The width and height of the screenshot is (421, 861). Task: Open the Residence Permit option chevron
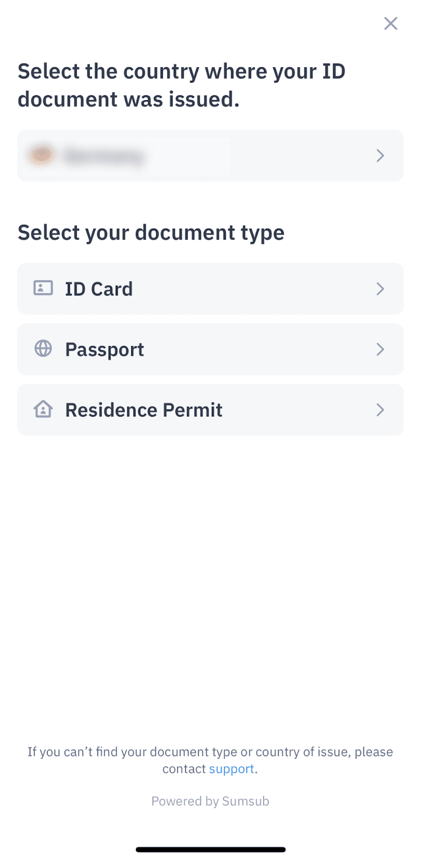[380, 410]
